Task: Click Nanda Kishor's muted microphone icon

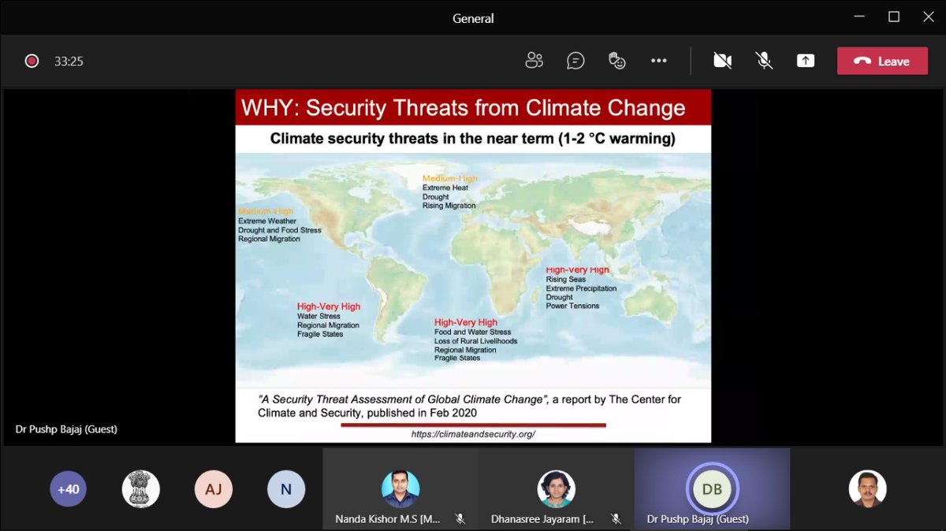Action: click(461, 519)
